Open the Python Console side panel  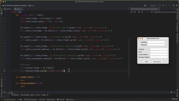(x=177, y=14)
